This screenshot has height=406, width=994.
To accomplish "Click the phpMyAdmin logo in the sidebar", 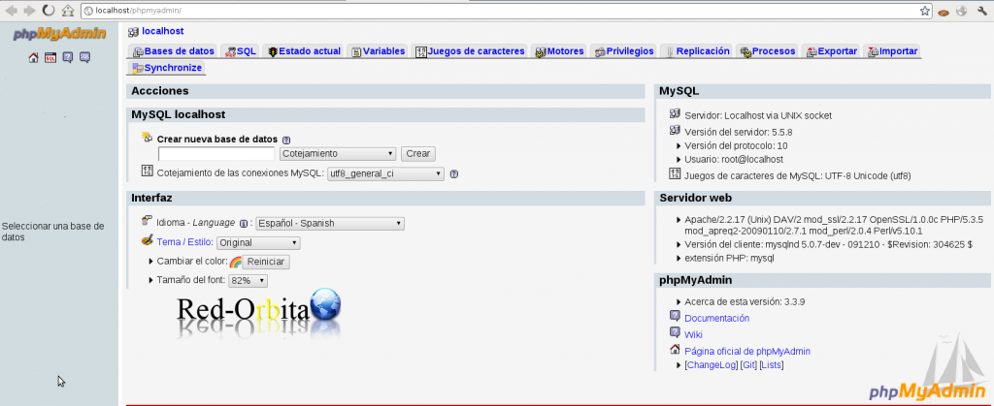I will coord(59,34).
